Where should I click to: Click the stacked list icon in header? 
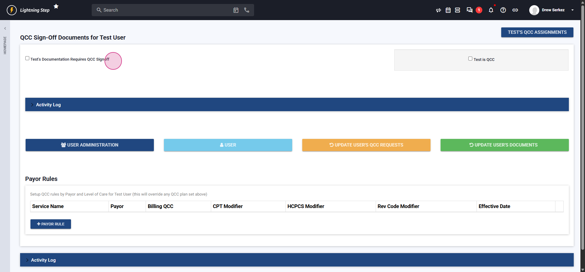coord(457,10)
